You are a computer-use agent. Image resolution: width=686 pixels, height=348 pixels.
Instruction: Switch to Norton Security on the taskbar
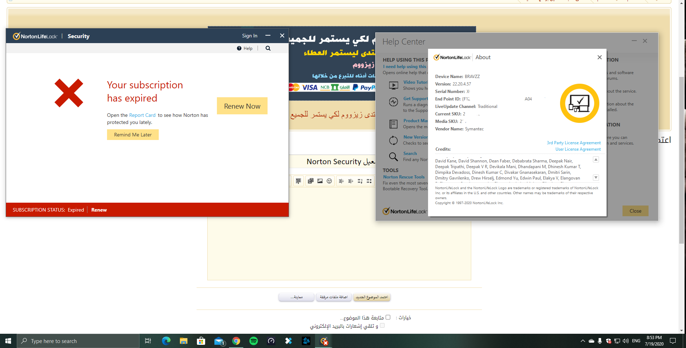pyautogui.click(x=324, y=341)
